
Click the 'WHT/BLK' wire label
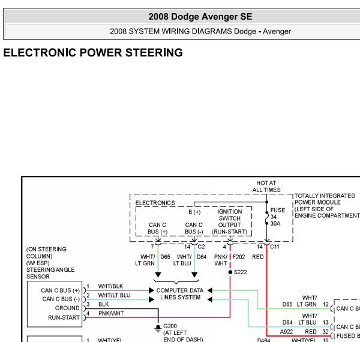(110, 286)
